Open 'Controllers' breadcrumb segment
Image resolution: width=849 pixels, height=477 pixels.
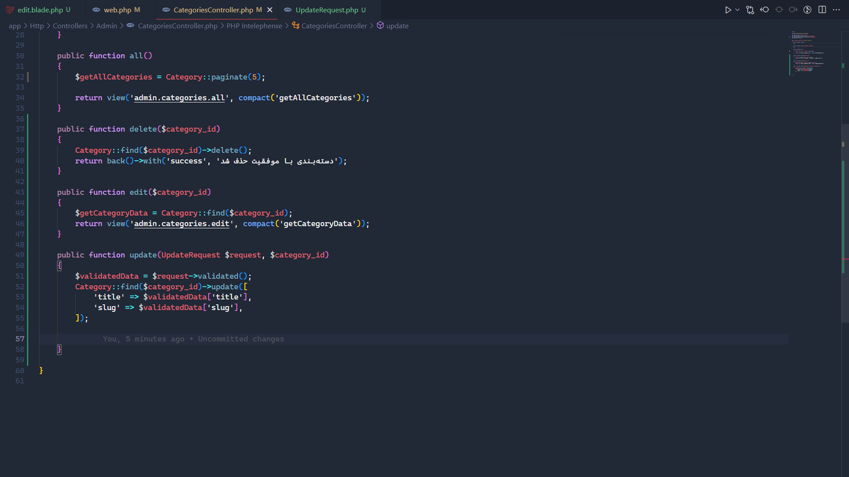click(70, 26)
